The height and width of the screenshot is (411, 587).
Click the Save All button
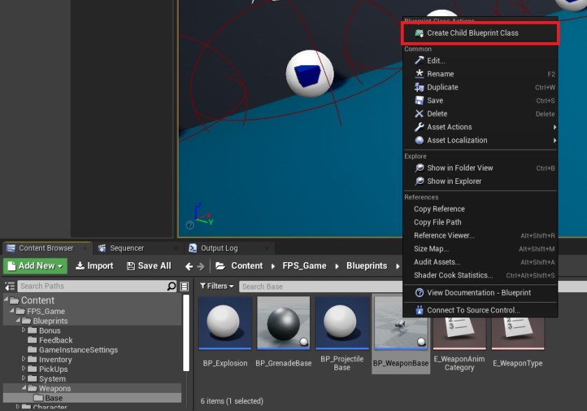(148, 266)
